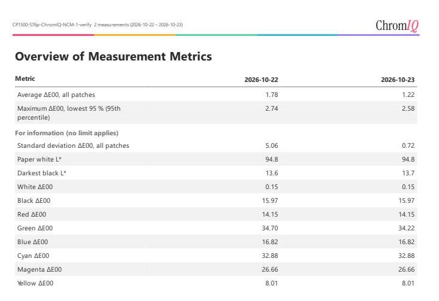The width and height of the screenshot is (439, 301).
Task: Select the 'Overview of Measurement Metrics' heading
Action: tap(113, 56)
